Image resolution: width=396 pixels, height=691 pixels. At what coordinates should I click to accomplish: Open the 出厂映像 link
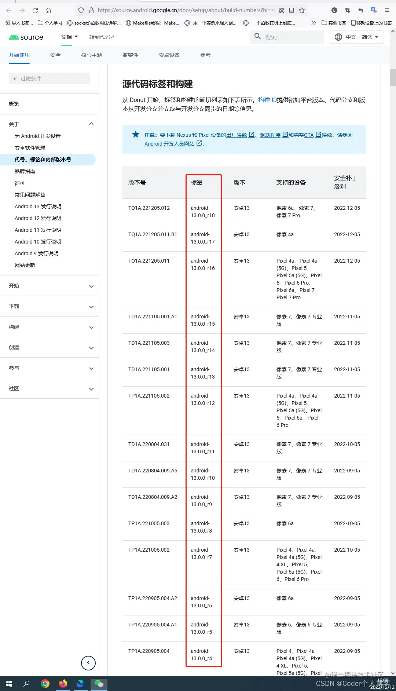point(236,135)
